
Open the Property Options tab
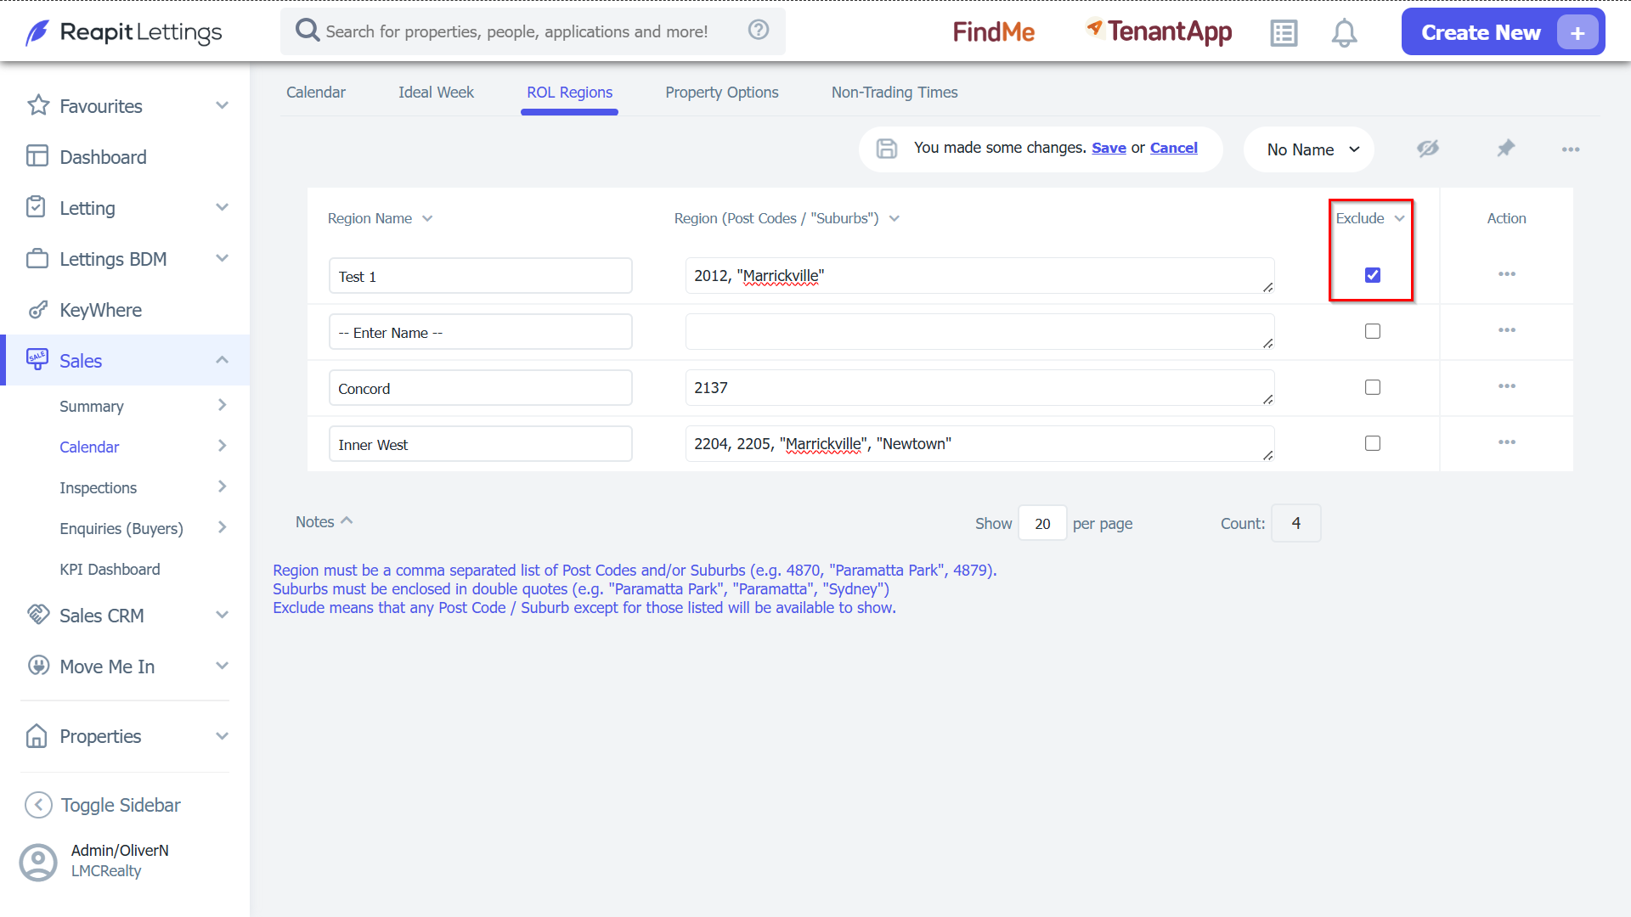[x=722, y=93]
